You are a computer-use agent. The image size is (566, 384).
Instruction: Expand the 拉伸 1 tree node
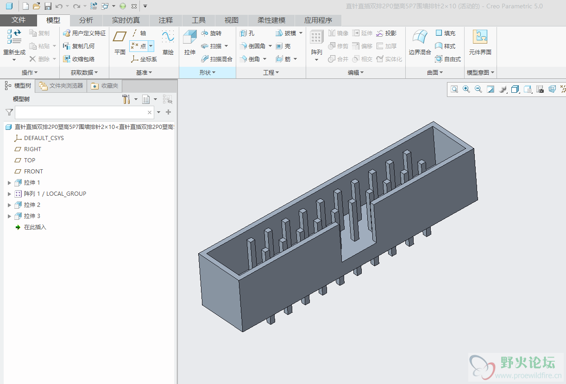(9, 183)
